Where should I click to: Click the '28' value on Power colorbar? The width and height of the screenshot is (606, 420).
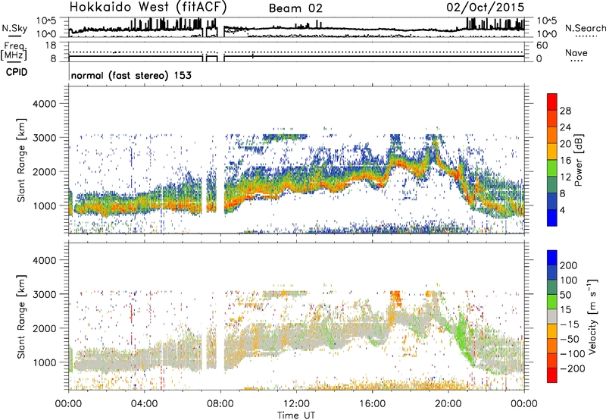click(565, 111)
